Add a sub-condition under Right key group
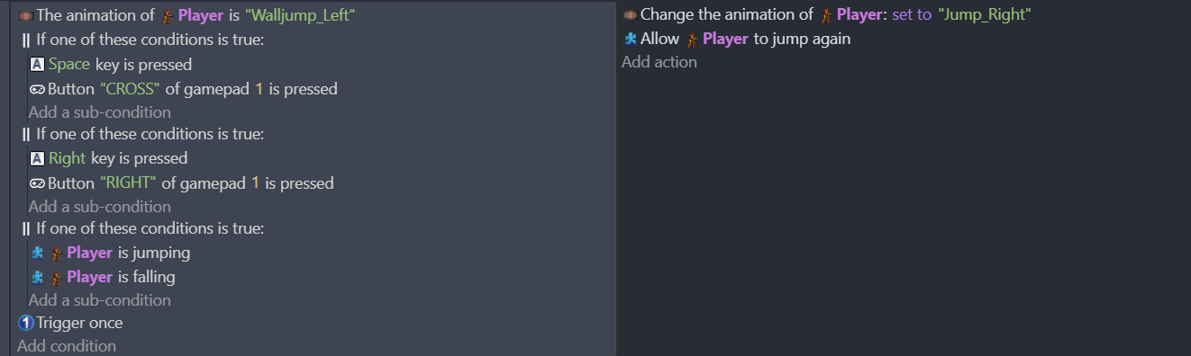Viewport: 1191px width, 356px height. (x=100, y=207)
